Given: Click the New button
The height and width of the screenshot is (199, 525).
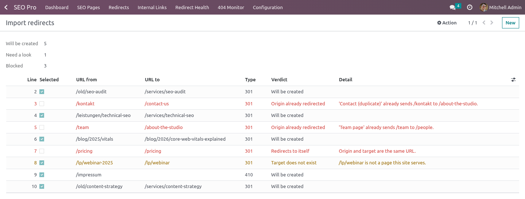Looking at the screenshot, I should point(510,23).
